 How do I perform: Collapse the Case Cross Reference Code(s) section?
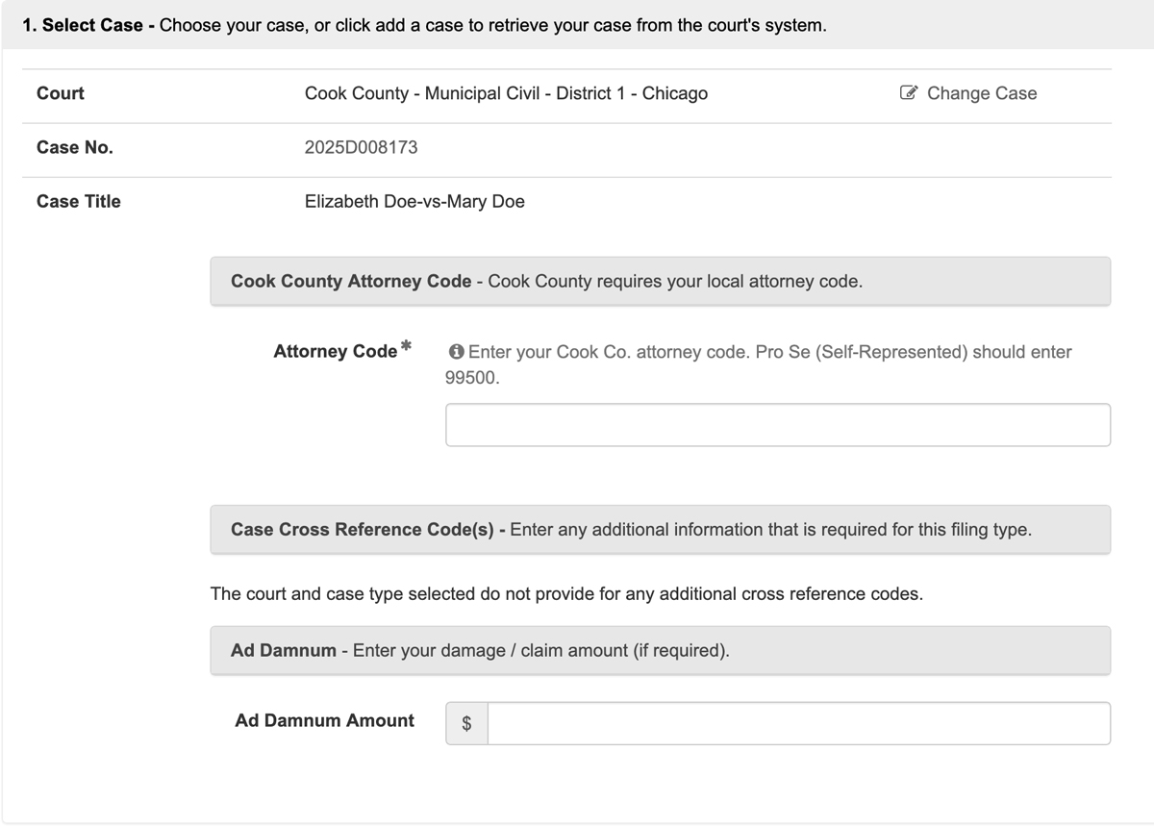pos(660,529)
